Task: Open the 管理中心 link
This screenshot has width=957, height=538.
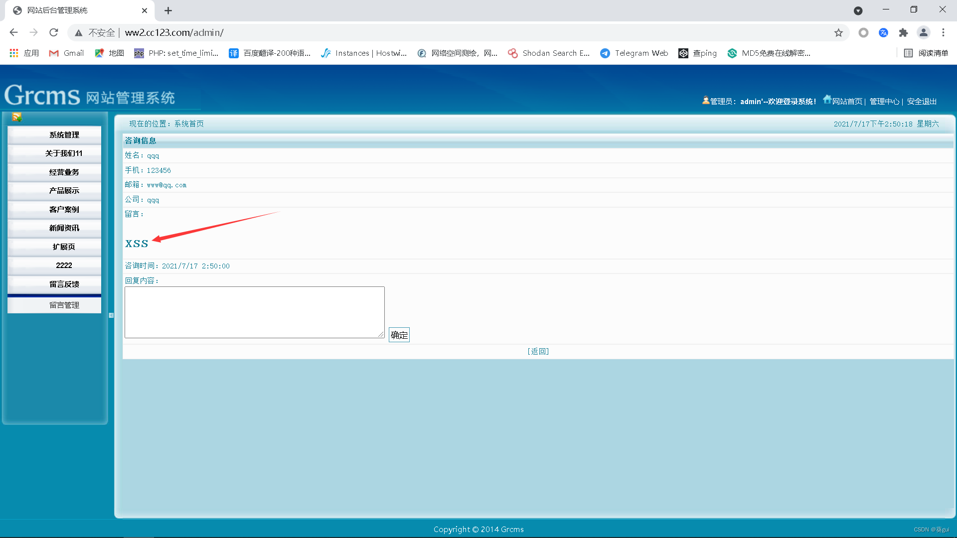Action: point(884,102)
